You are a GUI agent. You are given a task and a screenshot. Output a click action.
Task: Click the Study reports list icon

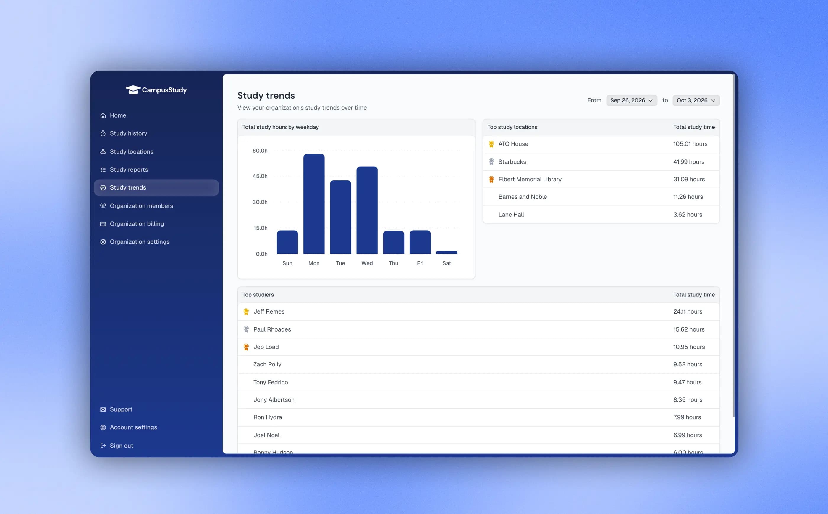(103, 170)
